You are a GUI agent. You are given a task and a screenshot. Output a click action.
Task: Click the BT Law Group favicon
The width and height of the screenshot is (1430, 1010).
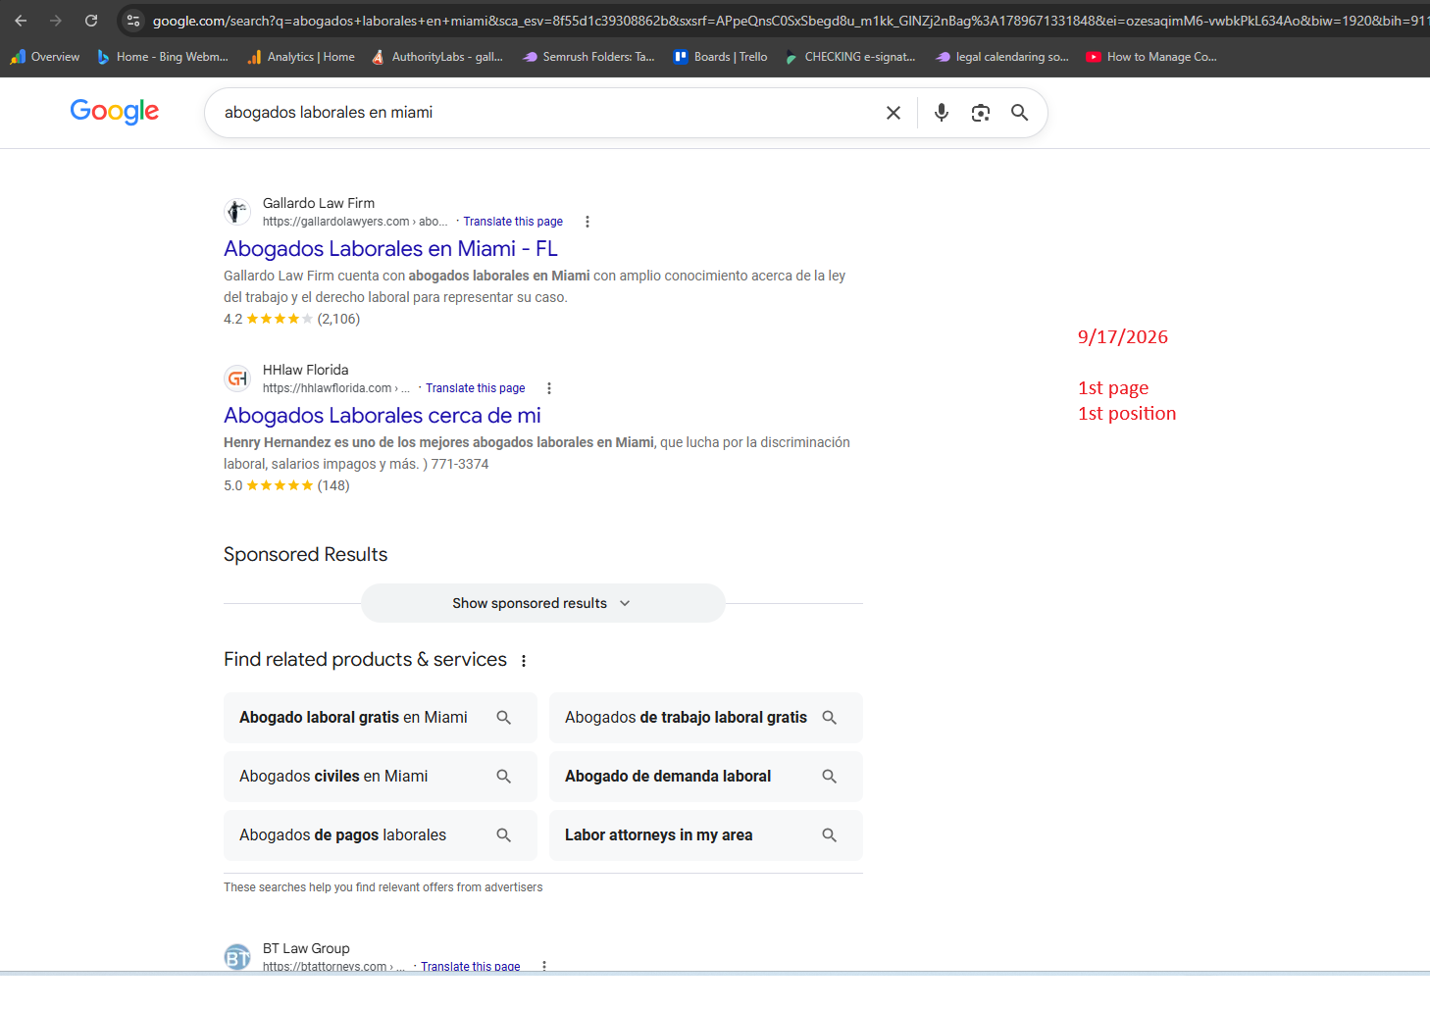pyautogui.click(x=237, y=957)
